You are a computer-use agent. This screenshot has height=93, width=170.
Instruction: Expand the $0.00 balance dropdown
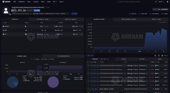[x=161, y=2]
